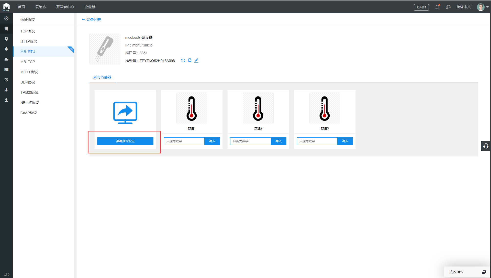Image resolution: width=491 pixels, height=278 pixels.
Task: Open 开发者中心 in top navigation
Action: click(65, 7)
